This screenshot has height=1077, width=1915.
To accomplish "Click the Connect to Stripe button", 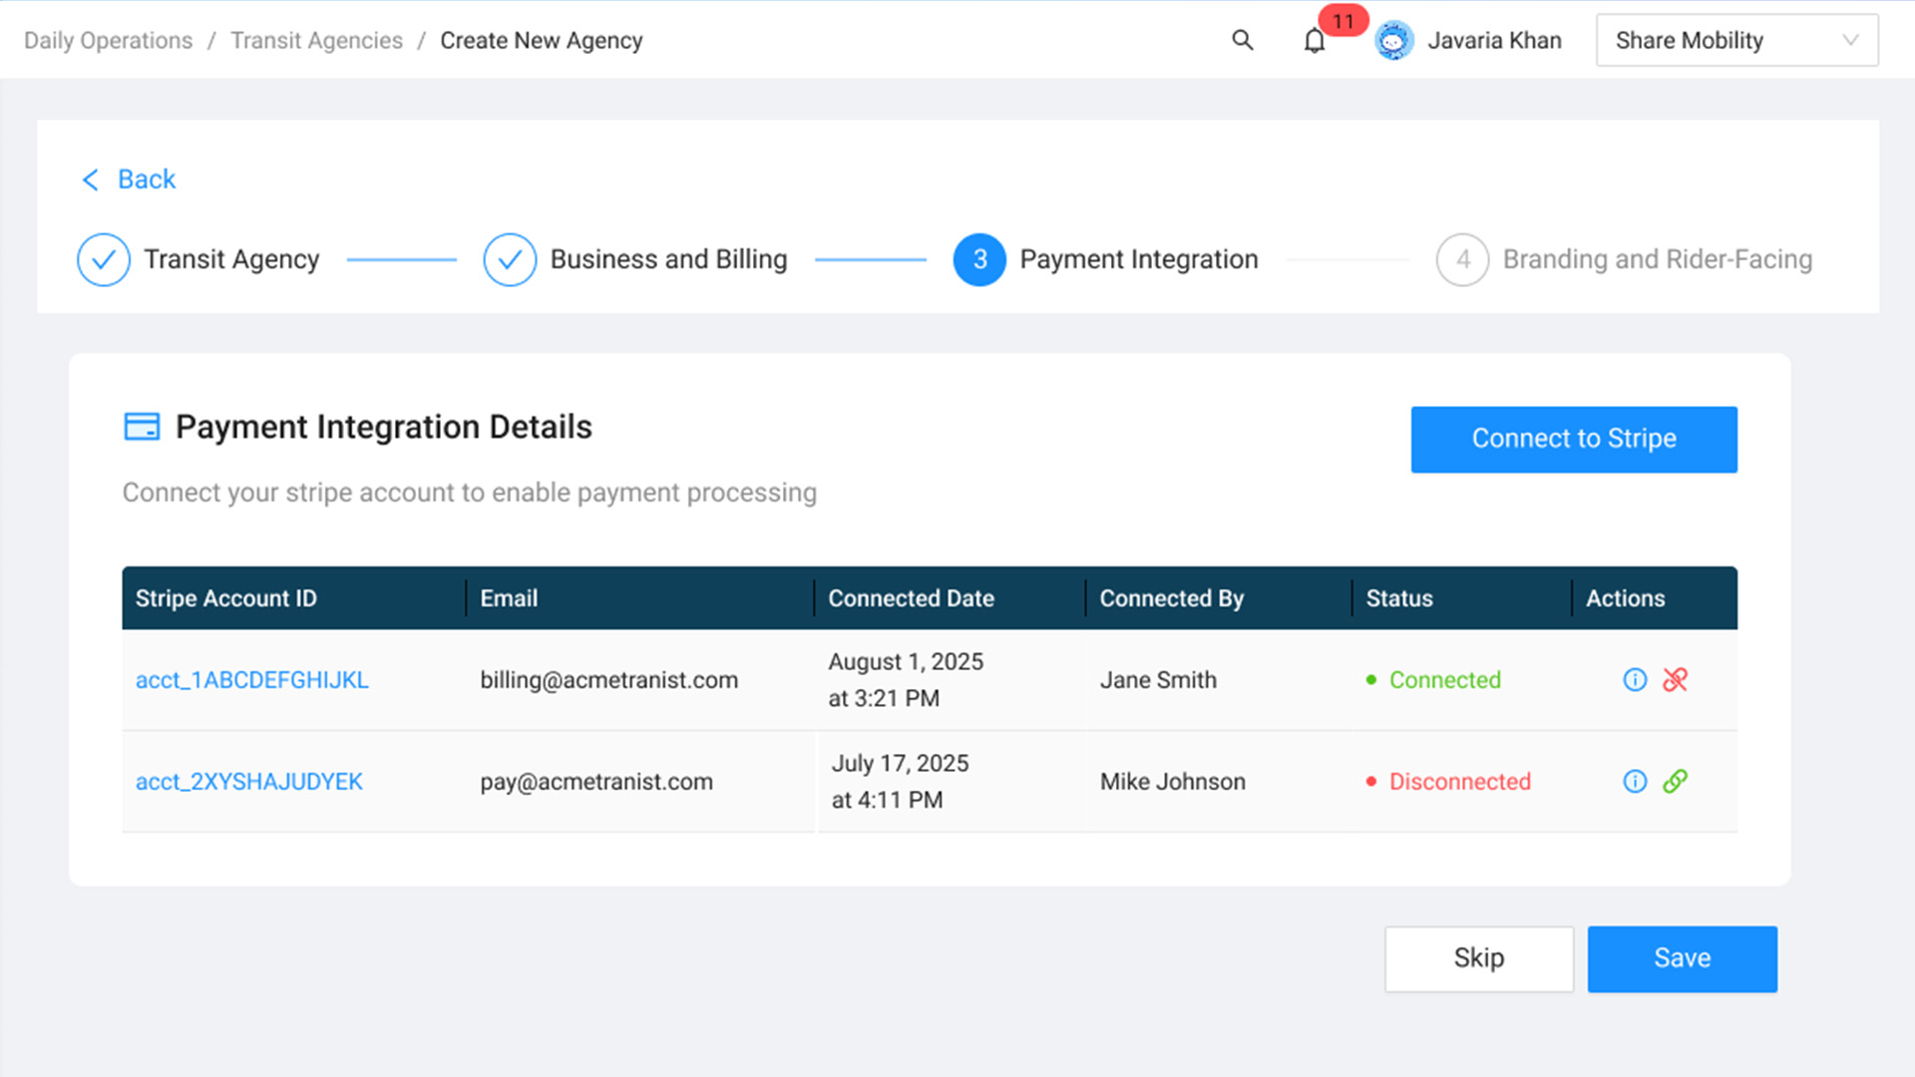I will tap(1573, 439).
